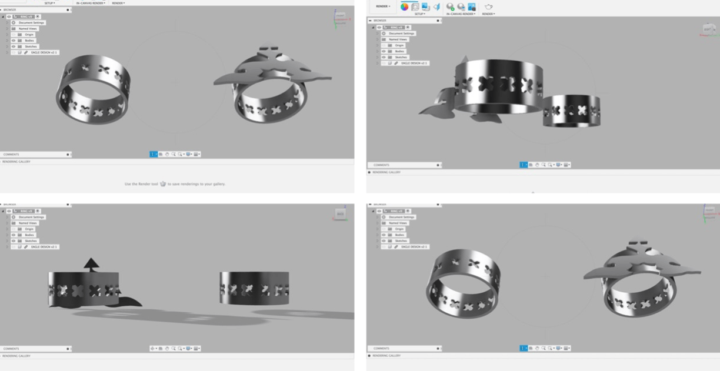Click the COMMENTS panel header in side-view window
Viewport: 720px width, 371px height.
12,349
